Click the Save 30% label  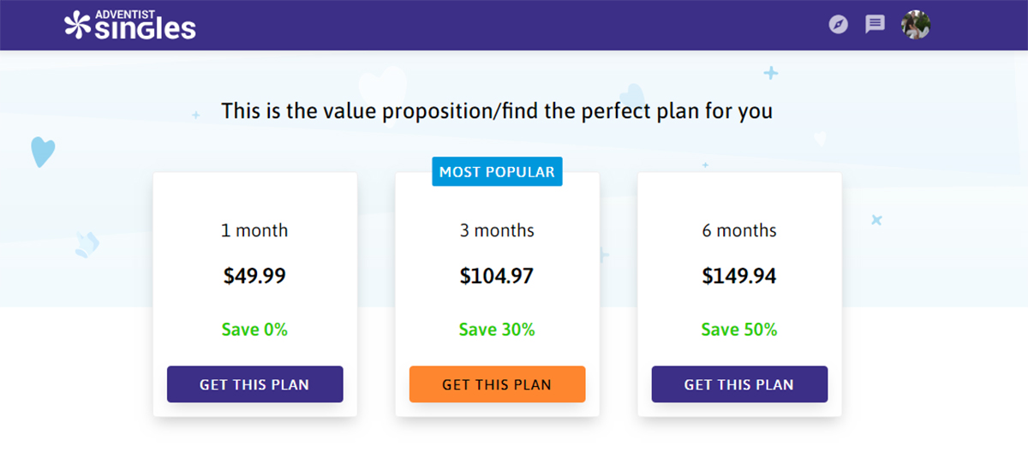[497, 330]
